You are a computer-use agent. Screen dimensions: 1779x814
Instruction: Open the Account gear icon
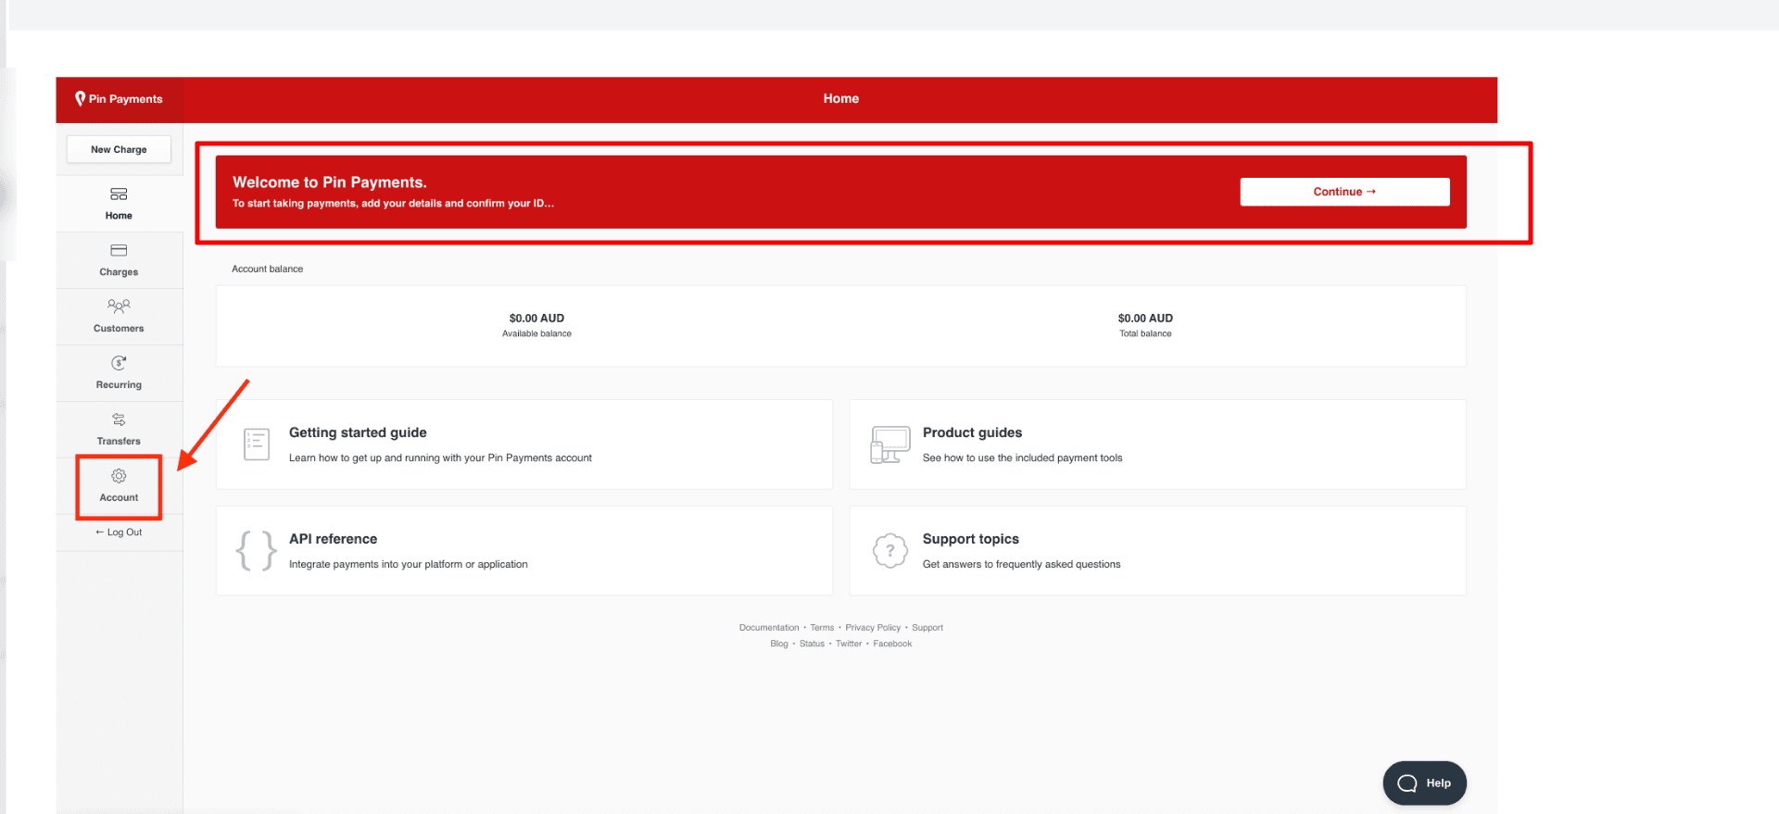point(119,476)
